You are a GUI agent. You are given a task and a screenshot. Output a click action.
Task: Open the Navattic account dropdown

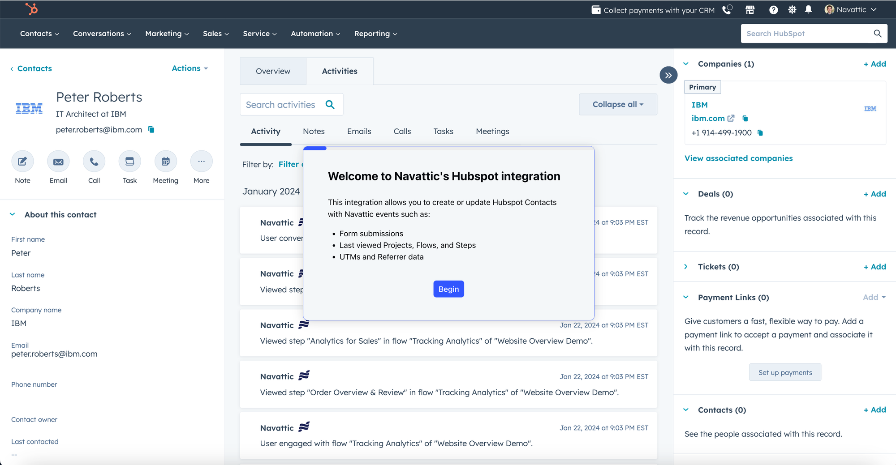click(850, 10)
